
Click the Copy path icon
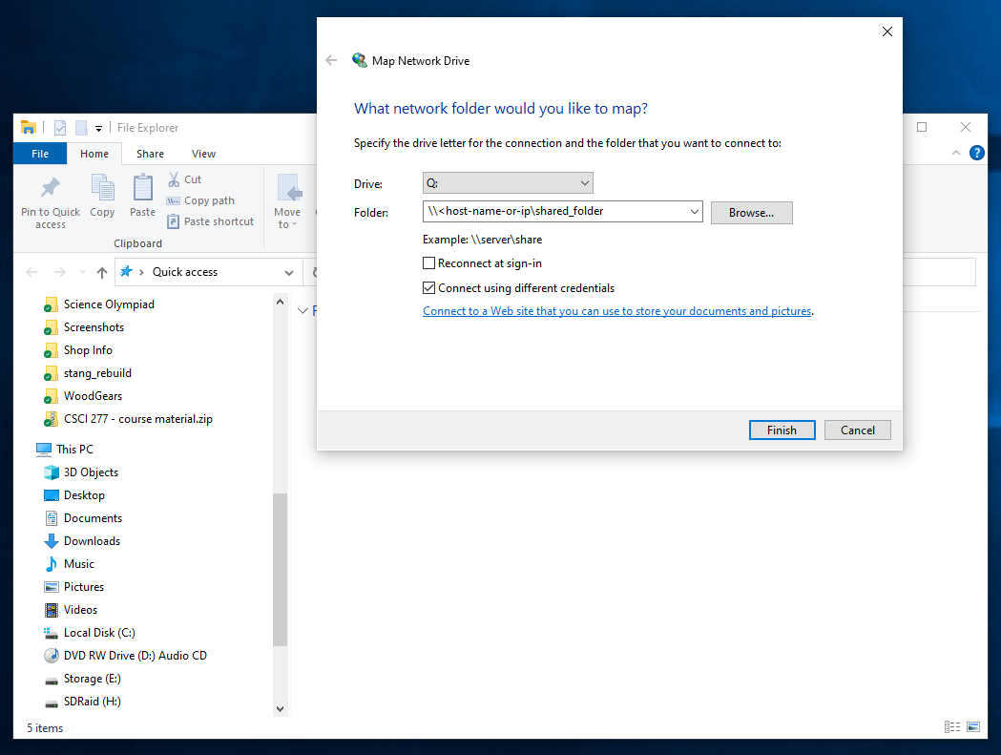click(x=174, y=200)
